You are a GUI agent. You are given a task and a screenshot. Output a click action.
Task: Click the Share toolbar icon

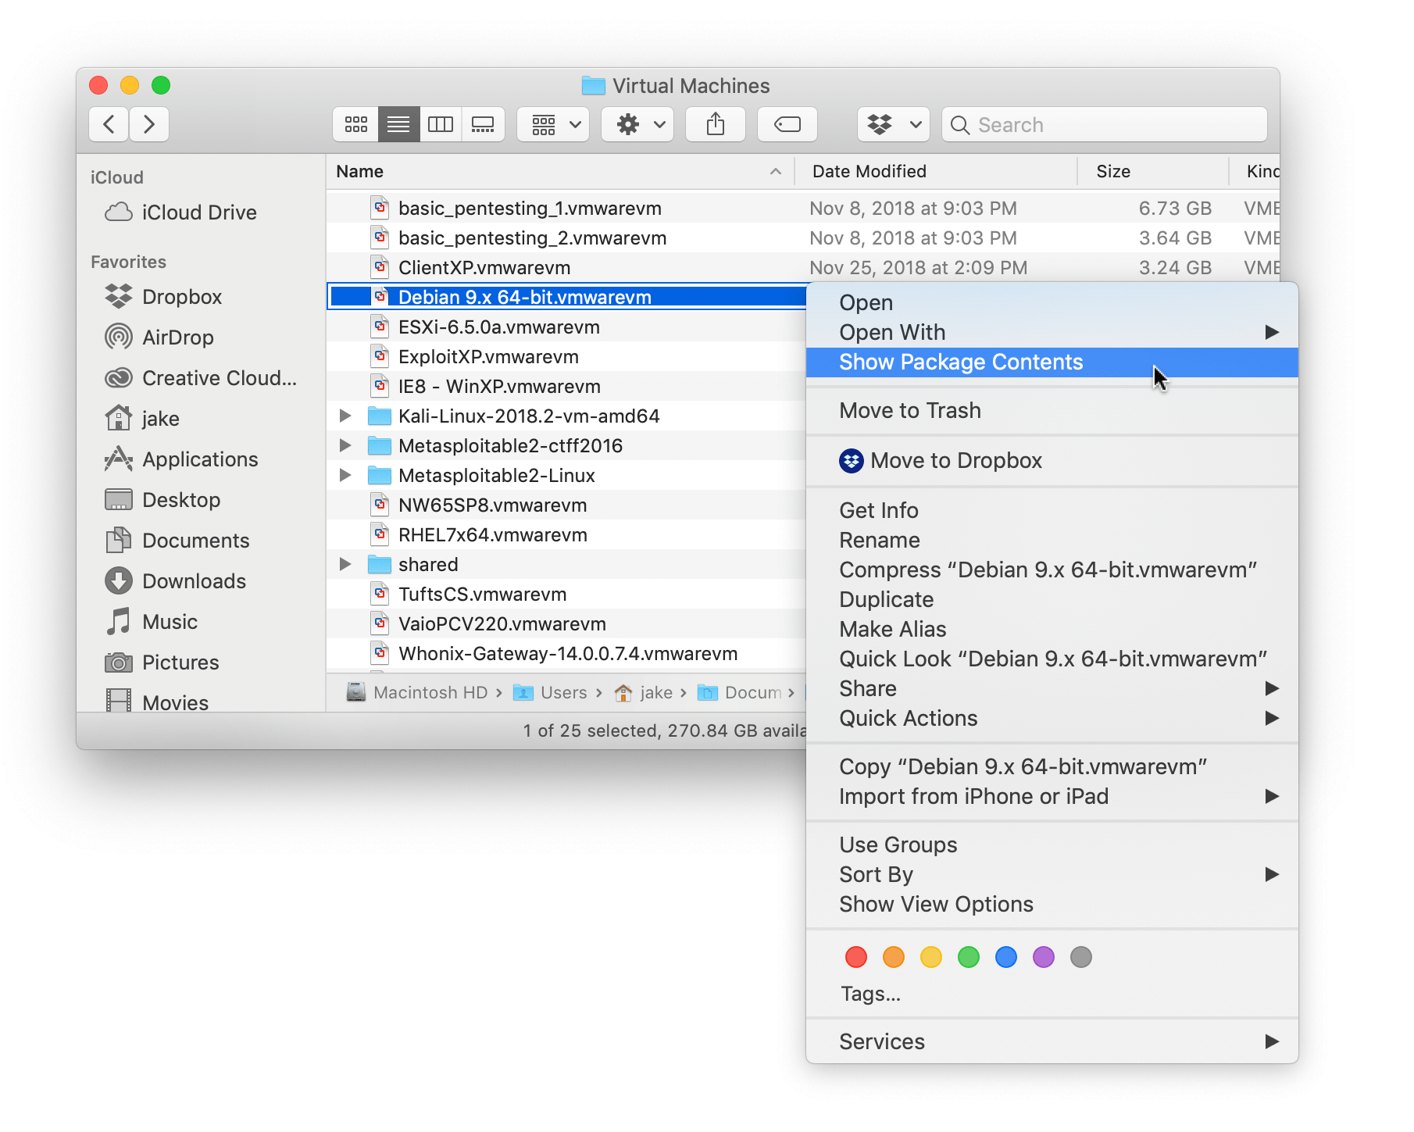715,125
